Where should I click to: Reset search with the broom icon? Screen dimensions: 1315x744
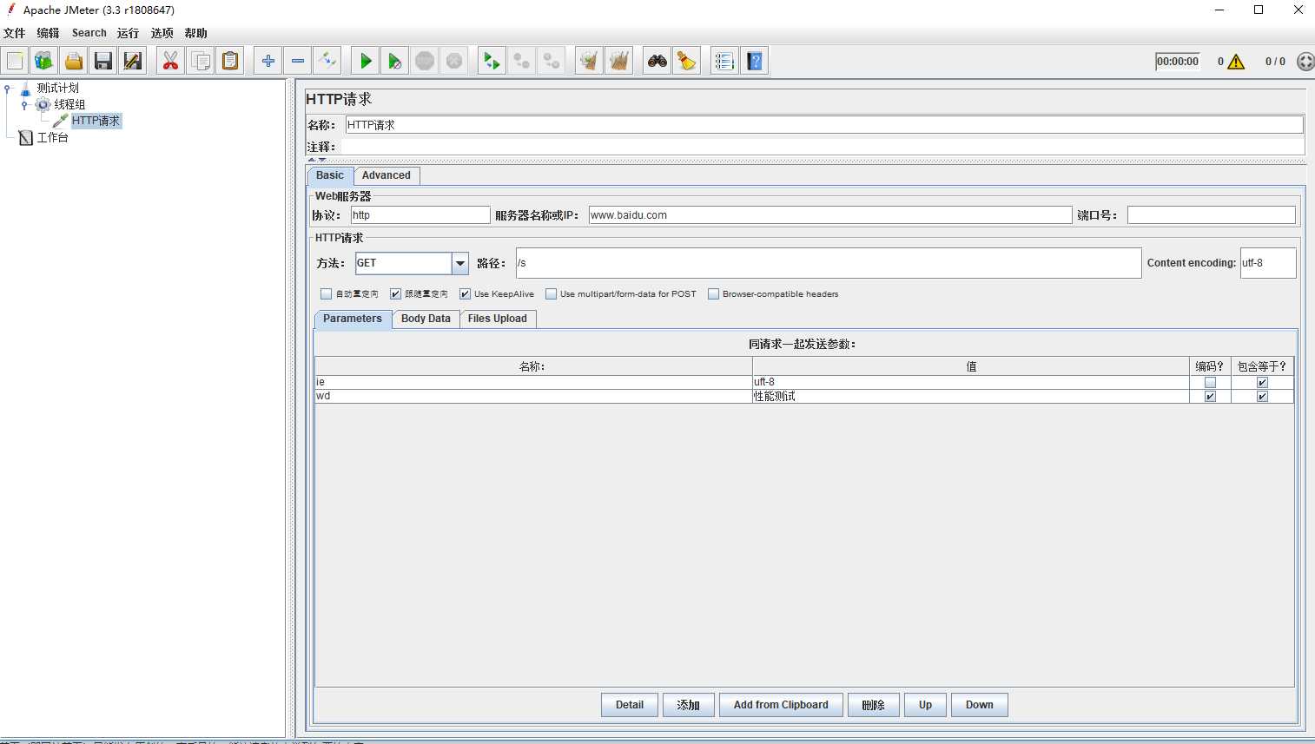tap(687, 61)
